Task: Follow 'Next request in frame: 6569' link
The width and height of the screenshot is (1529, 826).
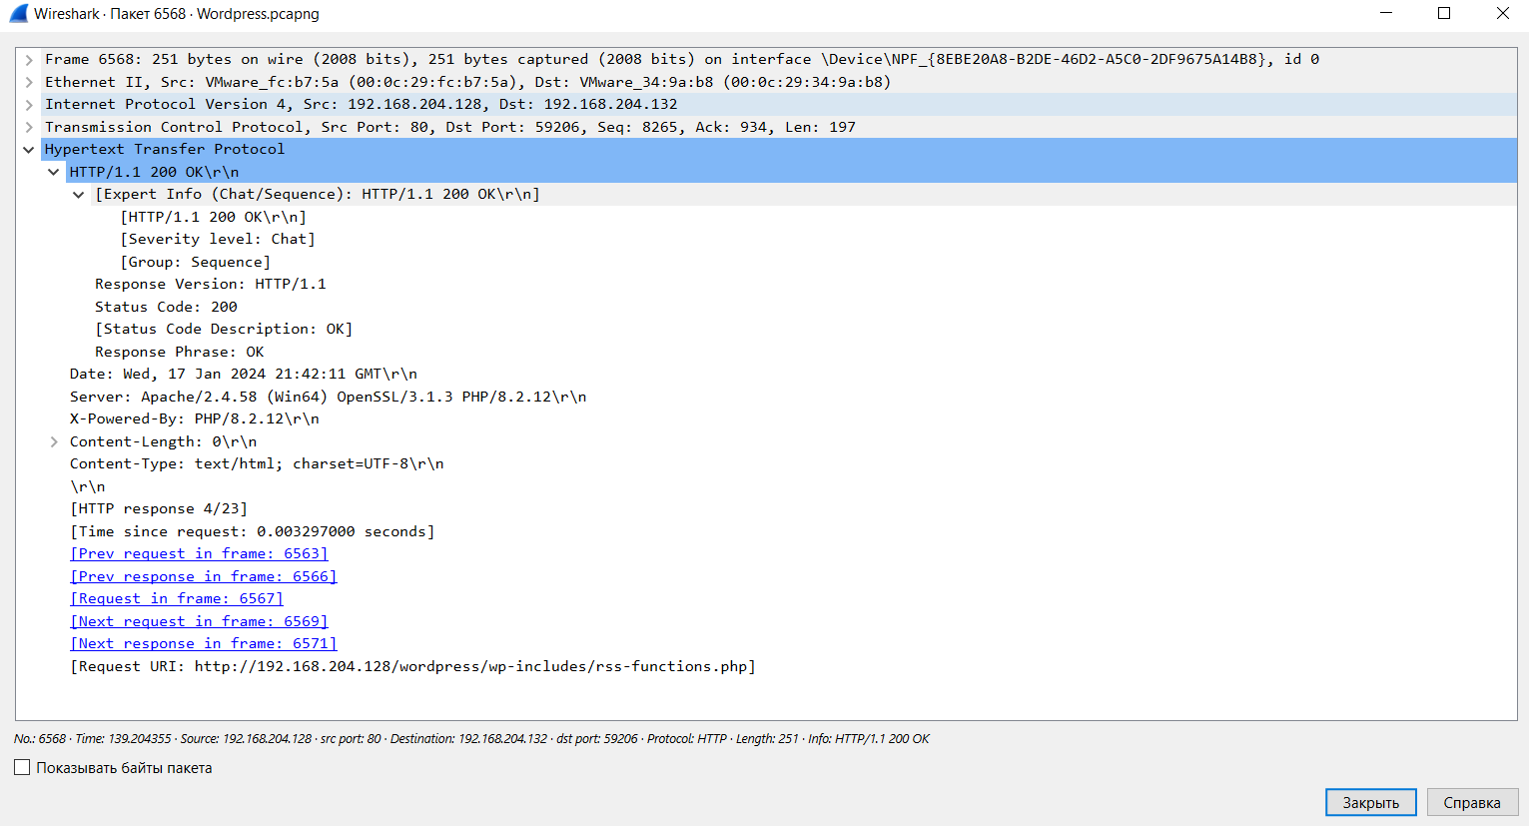Action: point(199,621)
